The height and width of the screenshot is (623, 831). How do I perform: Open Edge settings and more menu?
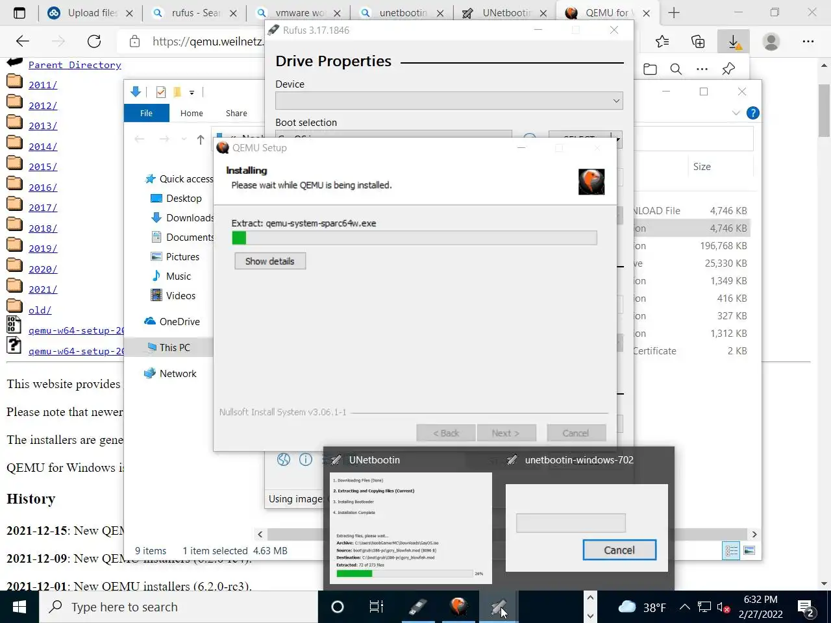tap(808, 42)
